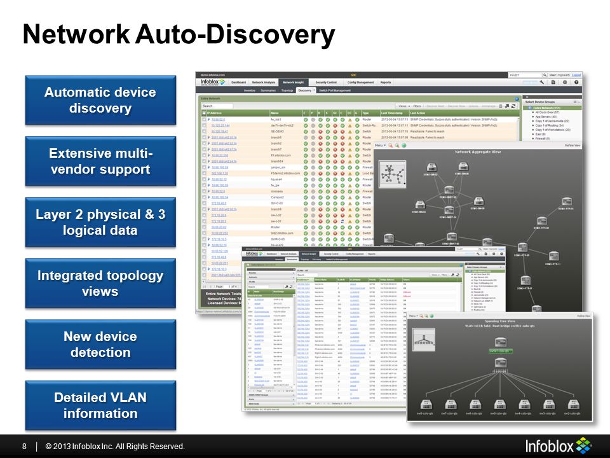
Task: Open the Menu dropdown in Spanning Tree View
Action: [x=414, y=316]
